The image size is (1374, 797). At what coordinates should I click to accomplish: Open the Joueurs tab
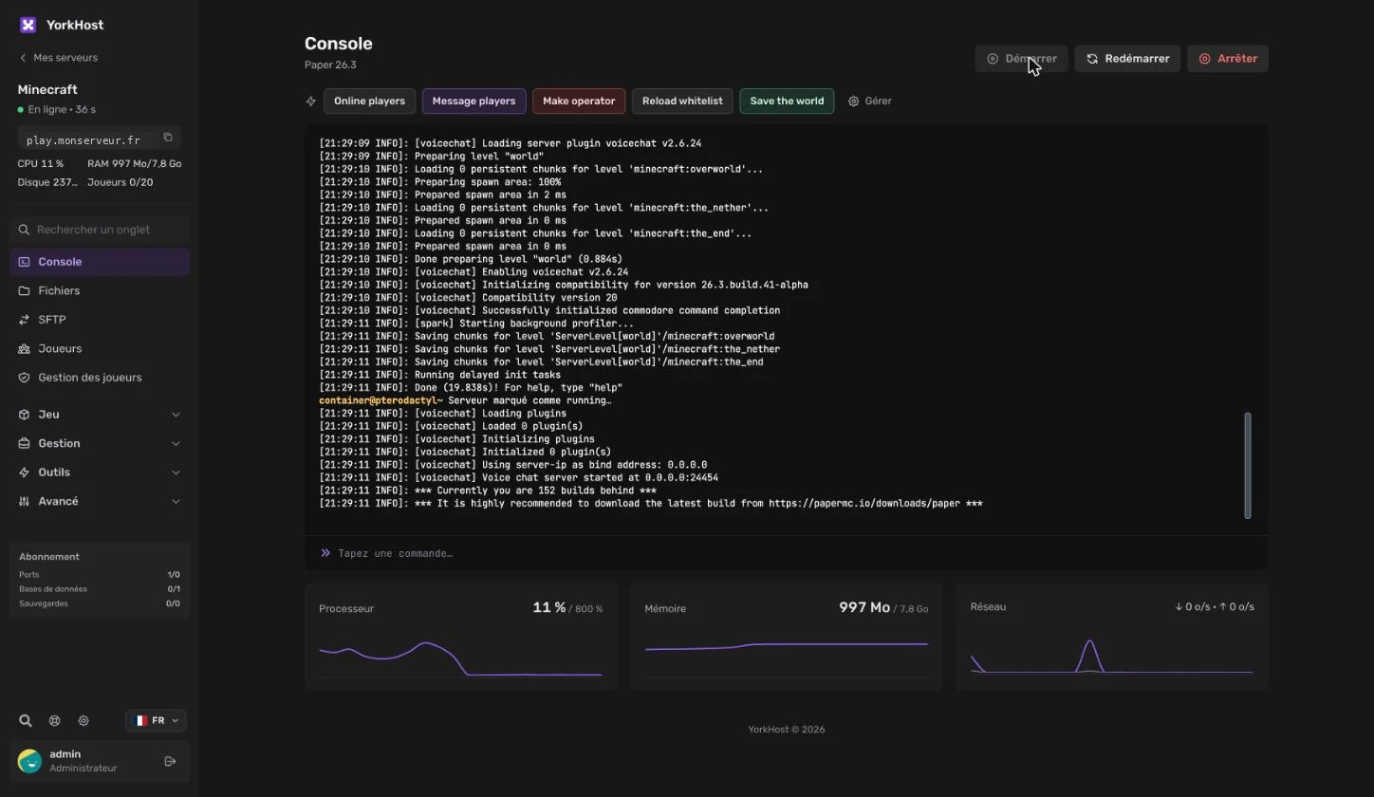point(100,349)
